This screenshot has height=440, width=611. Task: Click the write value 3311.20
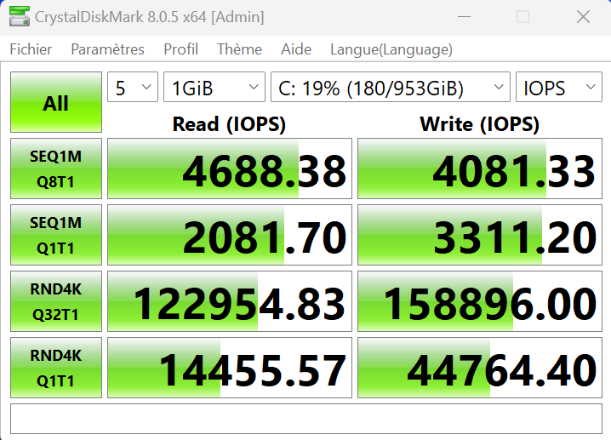(480, 235)
